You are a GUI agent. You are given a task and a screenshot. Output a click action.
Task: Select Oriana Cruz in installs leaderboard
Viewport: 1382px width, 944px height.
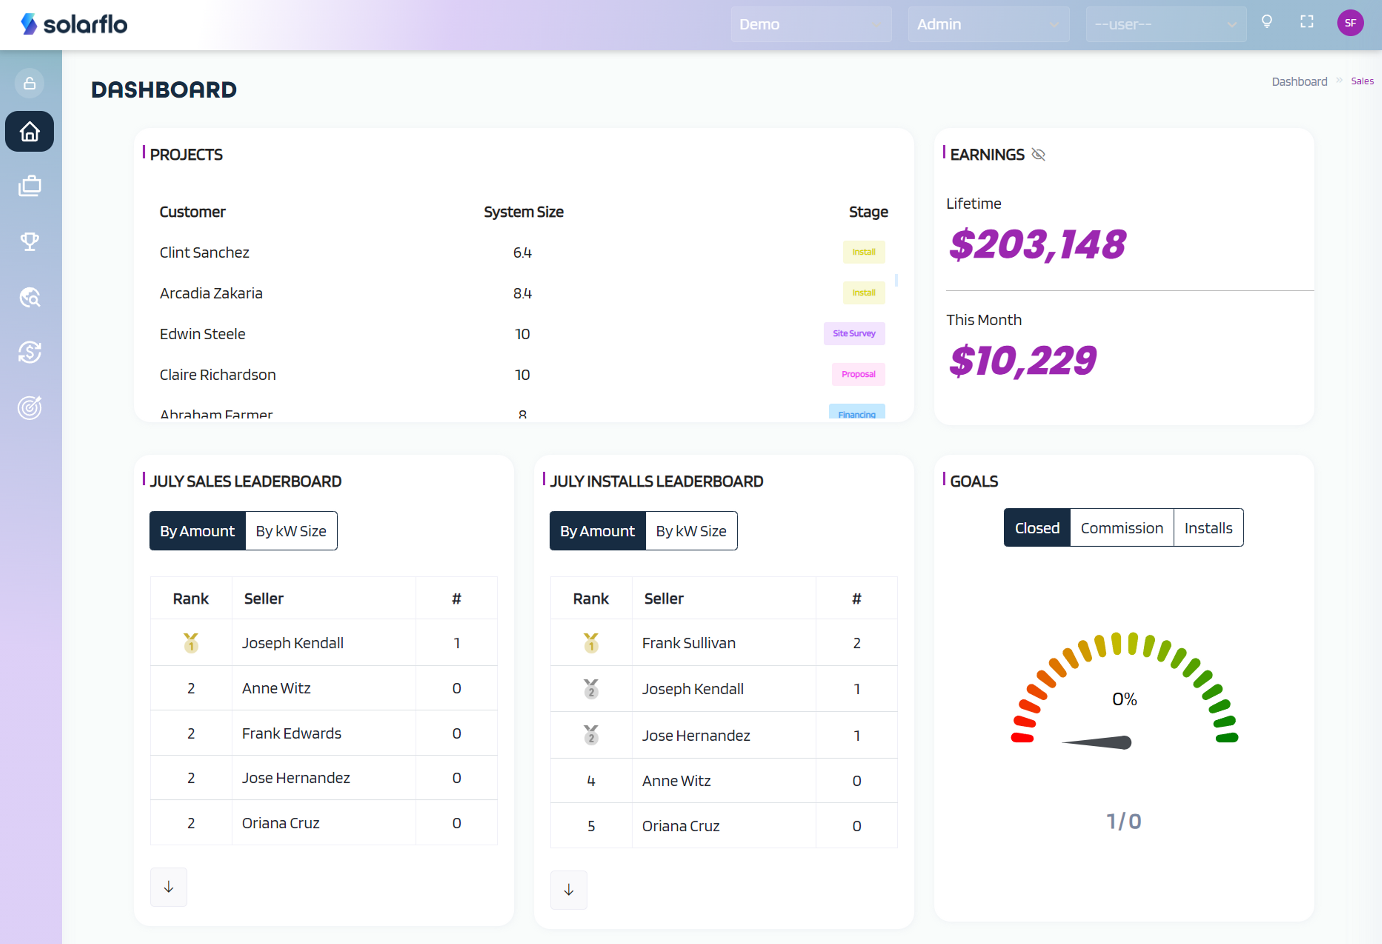(681, 826)
